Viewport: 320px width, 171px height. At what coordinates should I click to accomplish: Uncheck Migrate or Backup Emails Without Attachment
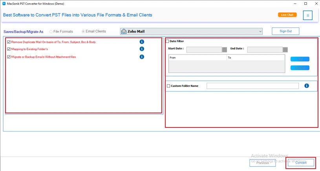(x=9, y=57)
